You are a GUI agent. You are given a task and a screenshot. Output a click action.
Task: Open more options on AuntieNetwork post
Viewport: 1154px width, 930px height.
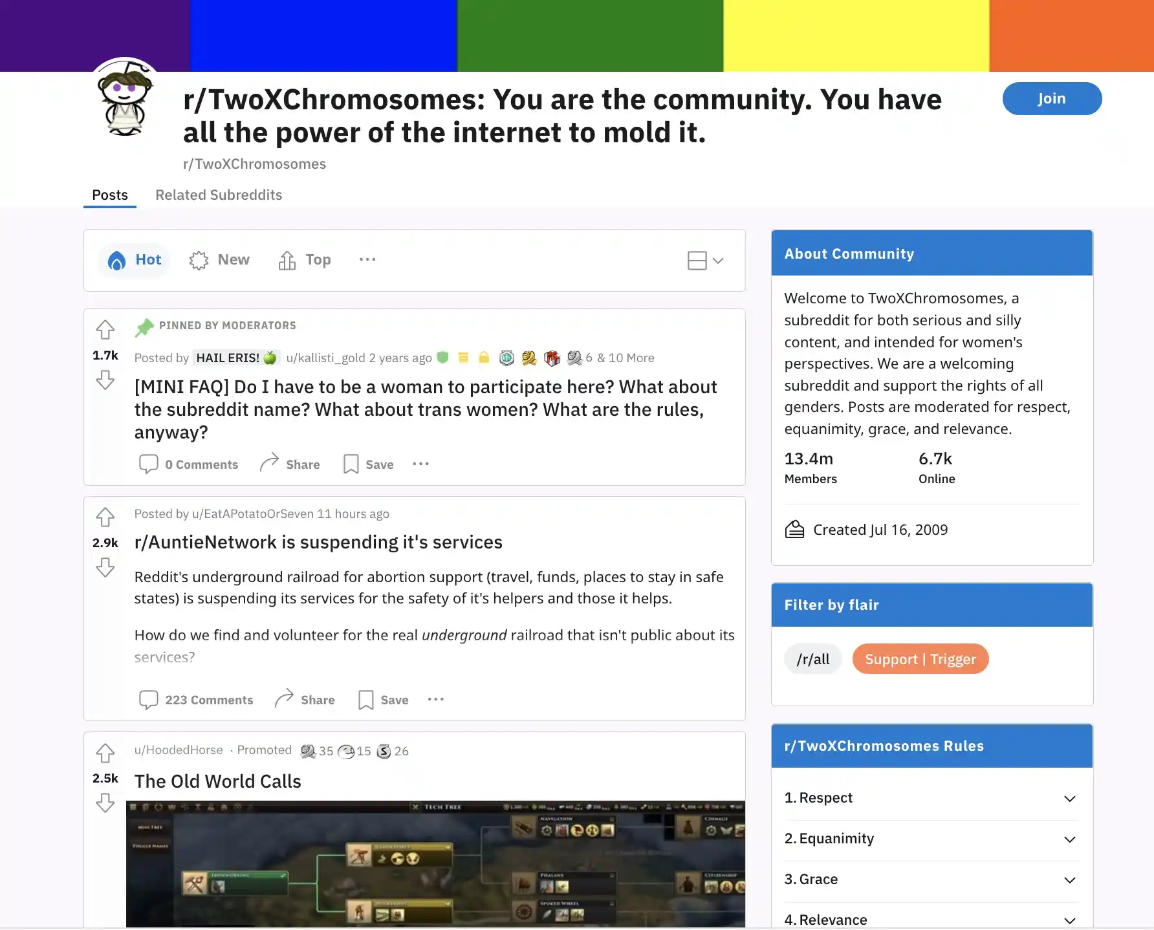coord(436,699)
